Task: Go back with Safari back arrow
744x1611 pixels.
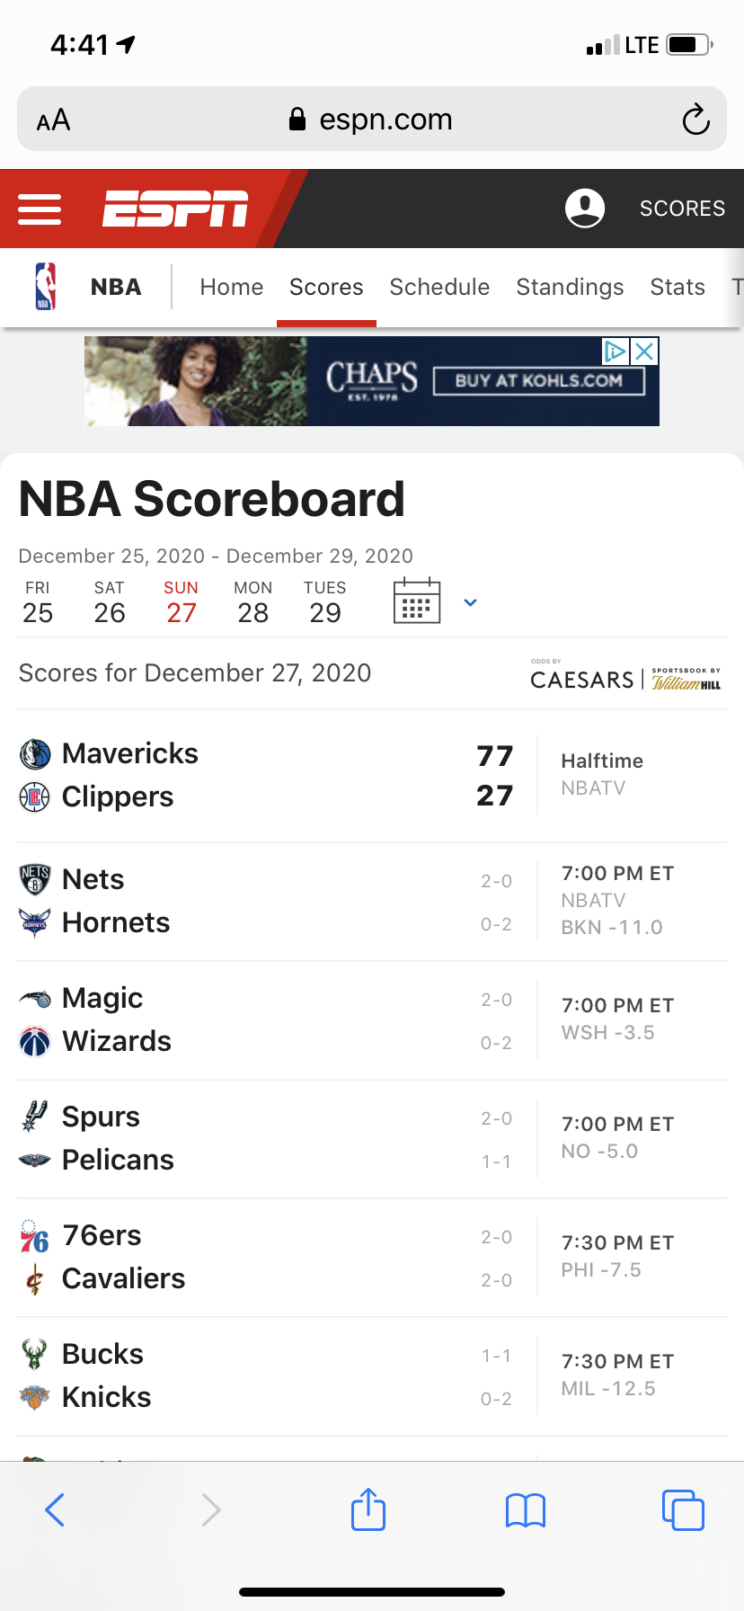Action: coord(55,1510)
